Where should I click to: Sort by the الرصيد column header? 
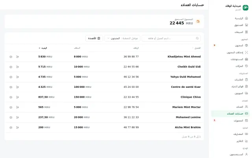[43, 48]
